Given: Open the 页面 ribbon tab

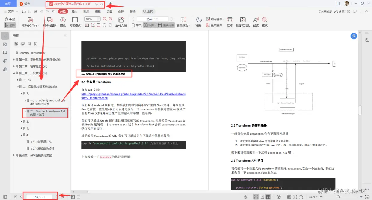Looking at the screenshot, I should pyautogui.click(x=109, y=11).
